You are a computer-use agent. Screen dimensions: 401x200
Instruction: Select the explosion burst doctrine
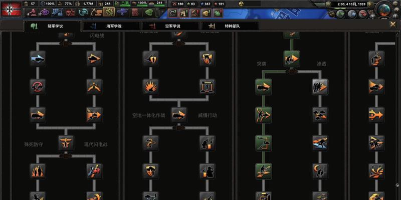(x=151, y=86)
